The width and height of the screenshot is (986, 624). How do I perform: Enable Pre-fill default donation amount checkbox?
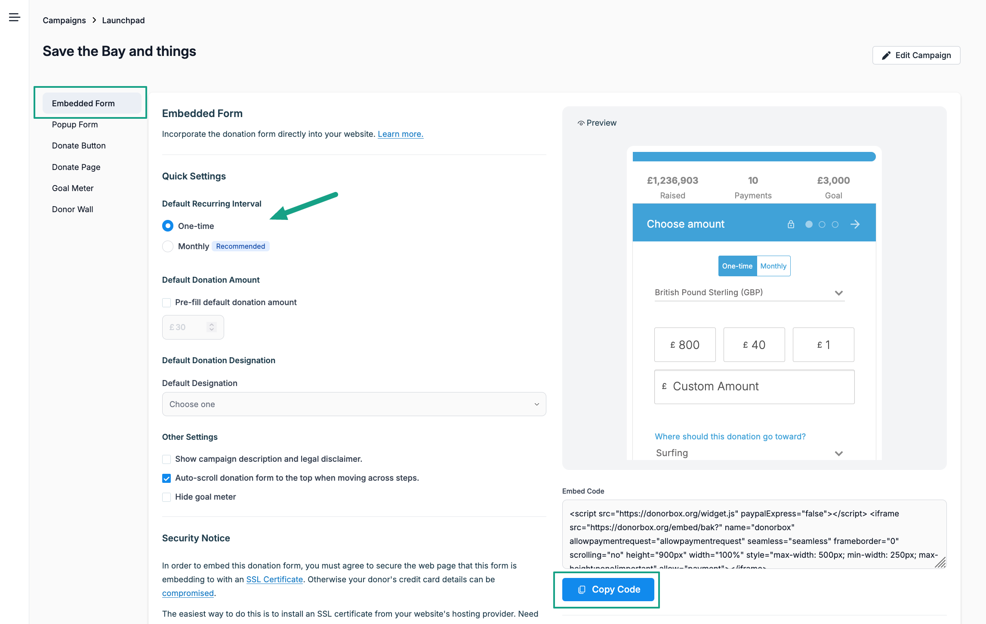point(166,303)
